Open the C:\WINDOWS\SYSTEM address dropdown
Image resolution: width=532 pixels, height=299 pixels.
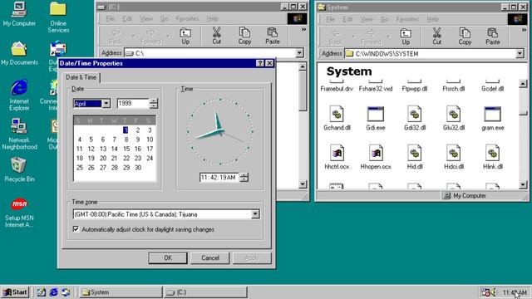pos(520,53)
